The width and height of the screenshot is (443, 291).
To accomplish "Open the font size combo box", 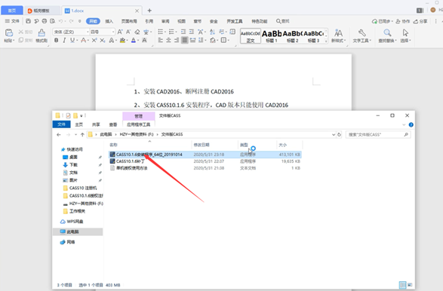I will pyautogui.click(x=103, y=32).
